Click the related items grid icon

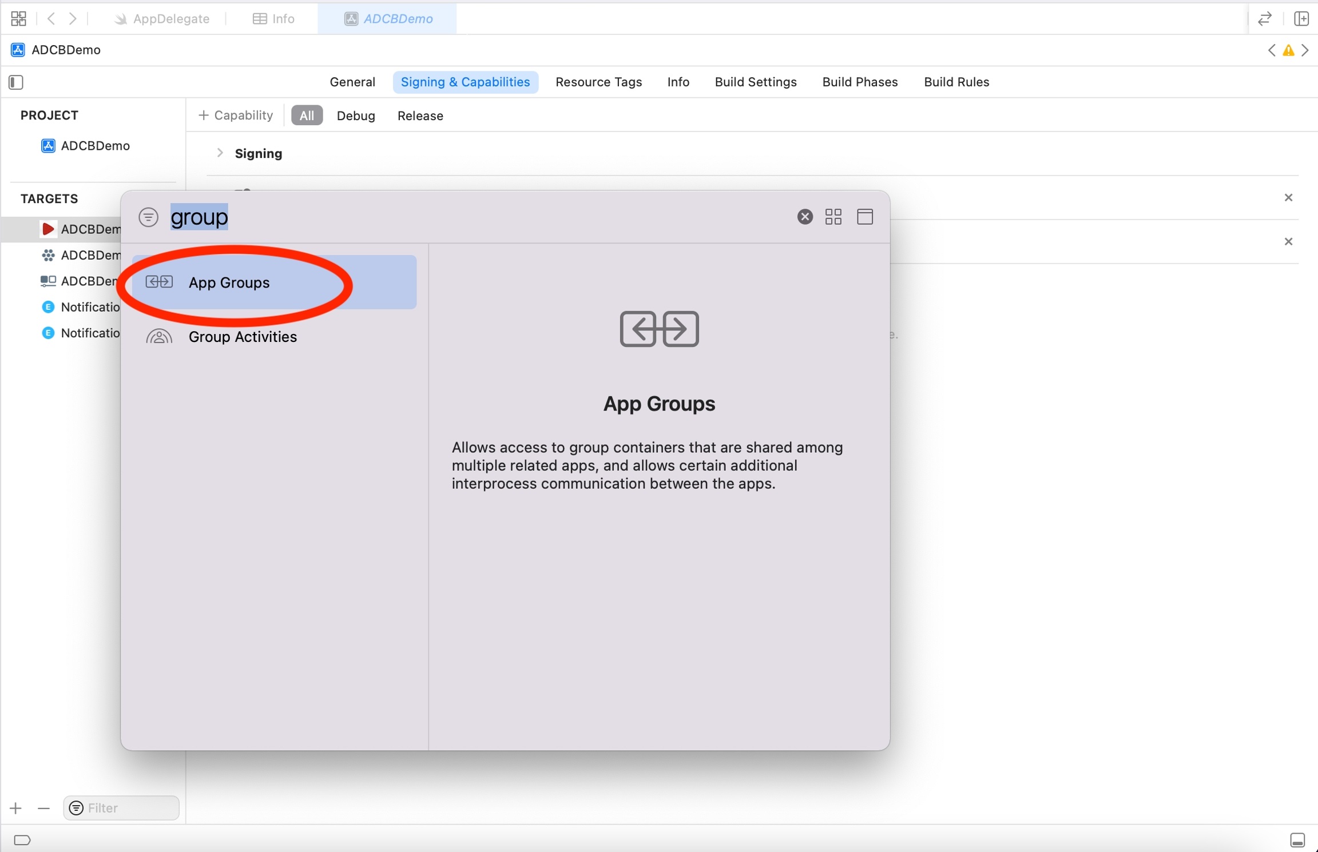coord(18,18)
